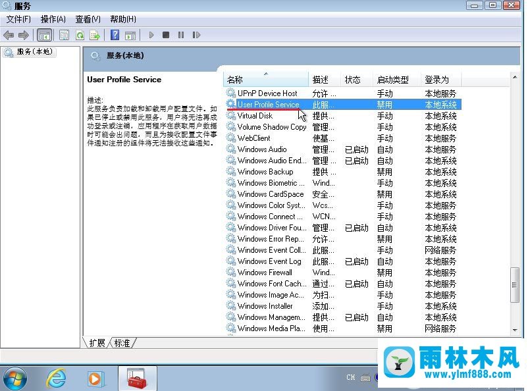
Task: Open the 操作(A) menu
Action: pyautogui.click(x=53, y=19)
